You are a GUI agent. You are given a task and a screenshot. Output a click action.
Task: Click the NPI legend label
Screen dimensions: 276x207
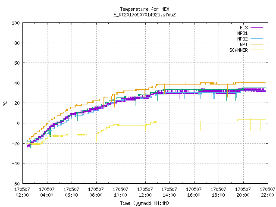coord(244,44)
